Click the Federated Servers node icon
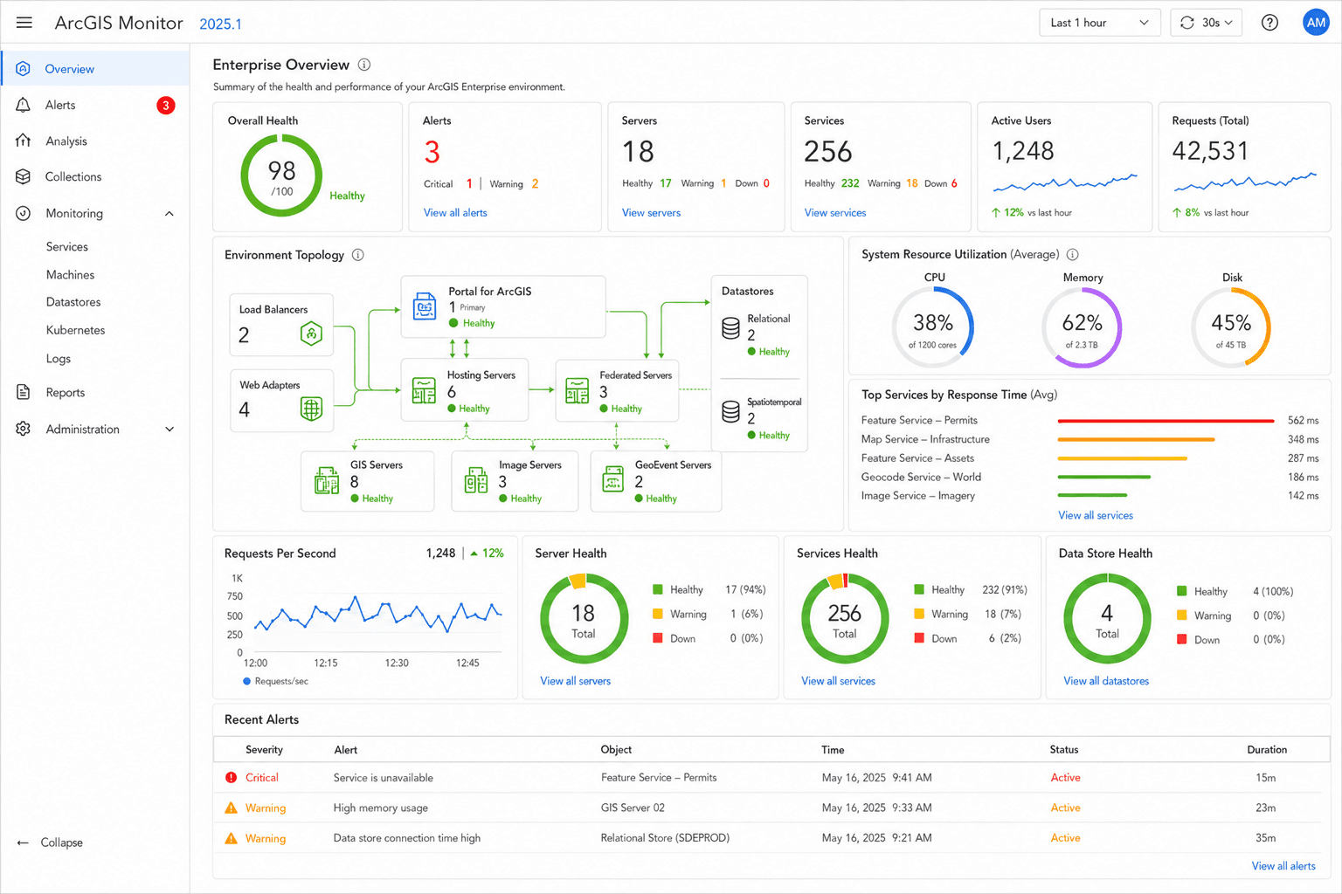1342x894 pixels. pos(577,390)
